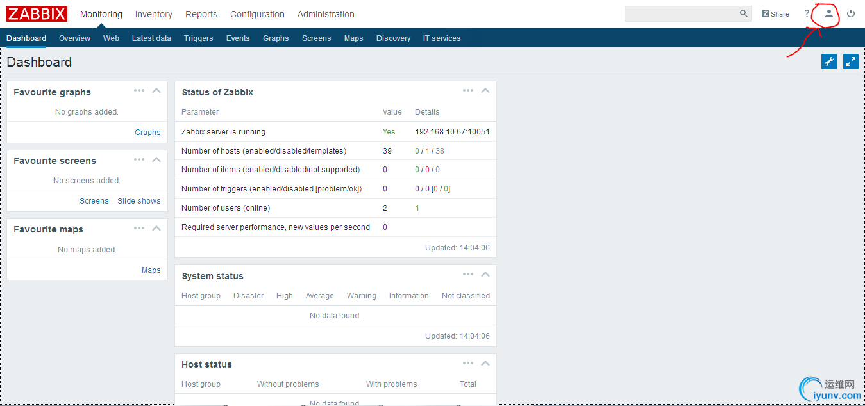Open the IT services submenu tab
The image size is (865, 406).
pyautogui.click(x=442, y=38)
